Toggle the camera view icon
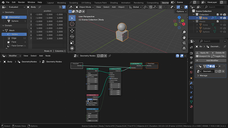Screen dimensions: 228x128 pos(184,43)
